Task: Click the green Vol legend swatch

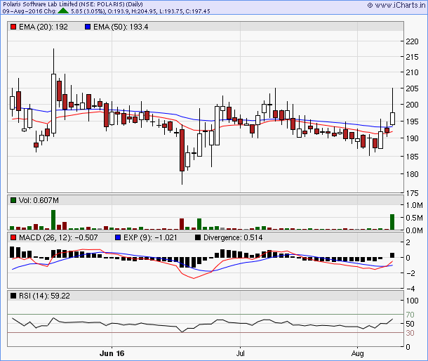Action: pyautogui.click(x=13, y=200)
